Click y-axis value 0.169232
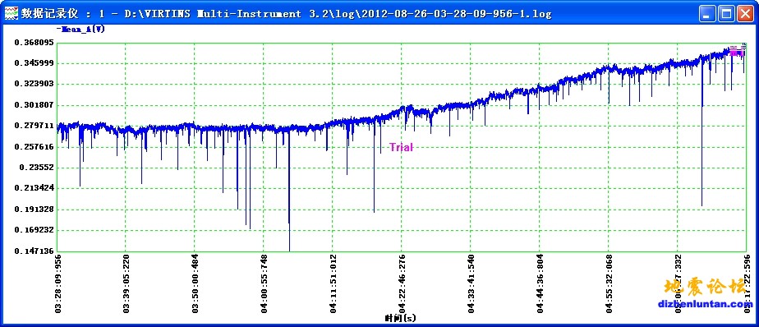759x327 pixels. click(x=34, y=230)
